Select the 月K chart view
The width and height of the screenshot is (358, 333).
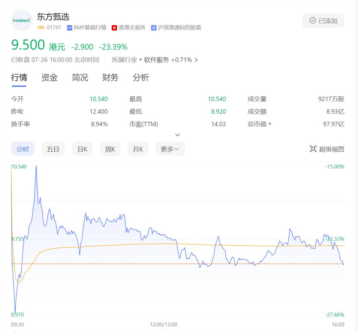138,149
